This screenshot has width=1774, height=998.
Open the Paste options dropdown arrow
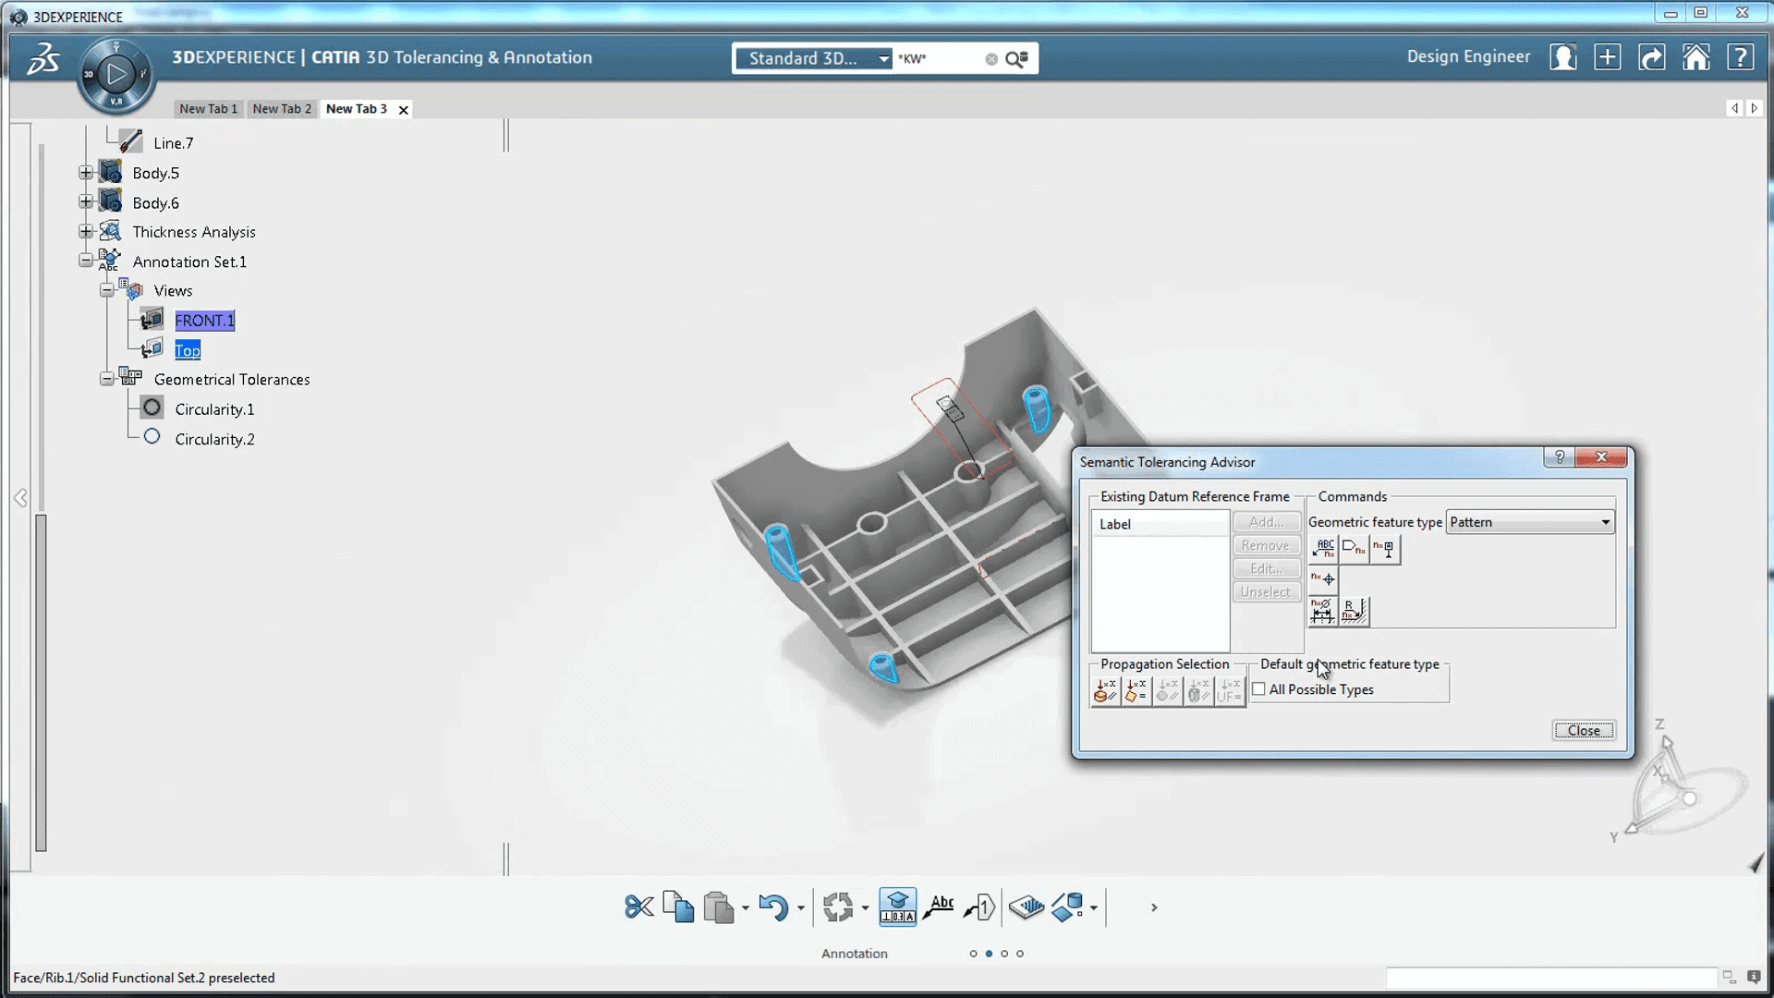click(x=745, y=908)
